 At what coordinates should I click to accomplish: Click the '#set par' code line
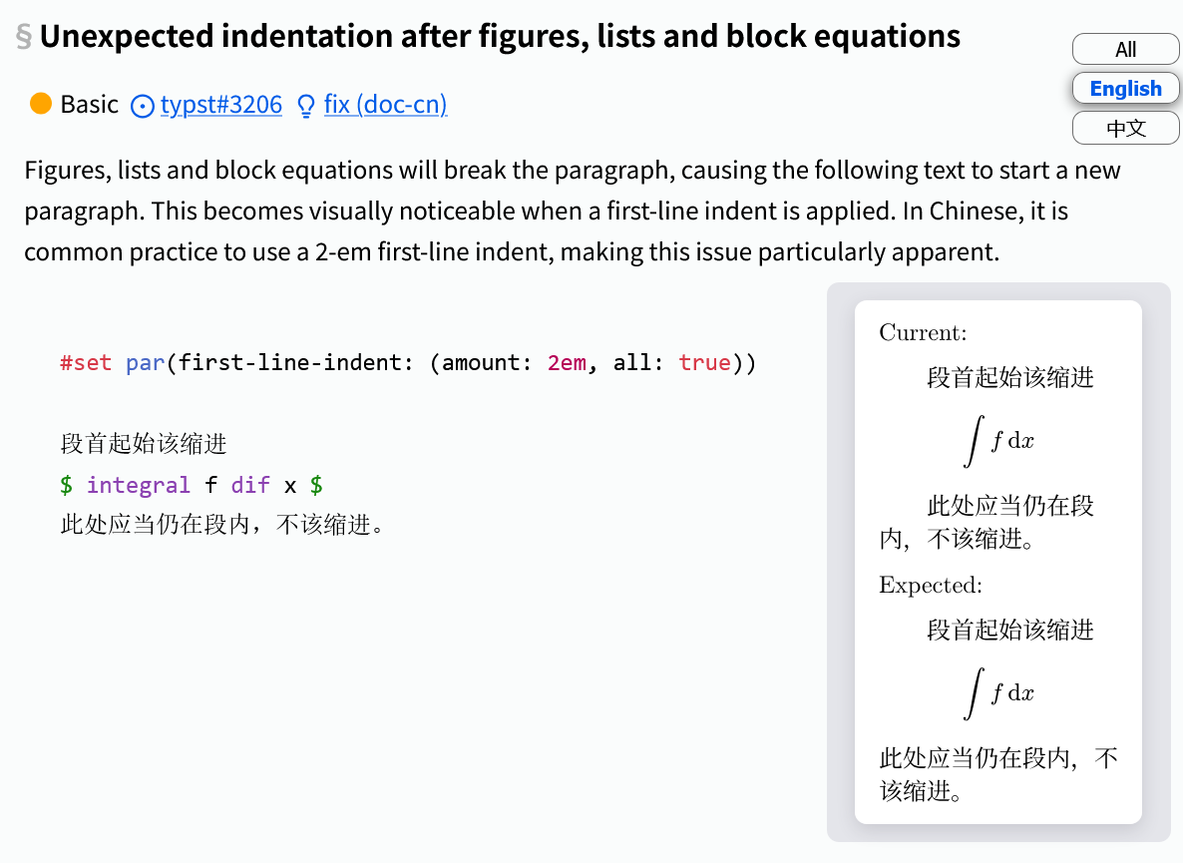coord(408,362)
